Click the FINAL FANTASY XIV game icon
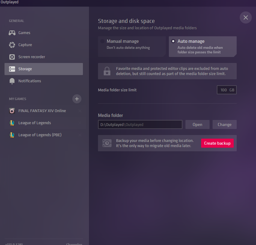 (12, 111)
